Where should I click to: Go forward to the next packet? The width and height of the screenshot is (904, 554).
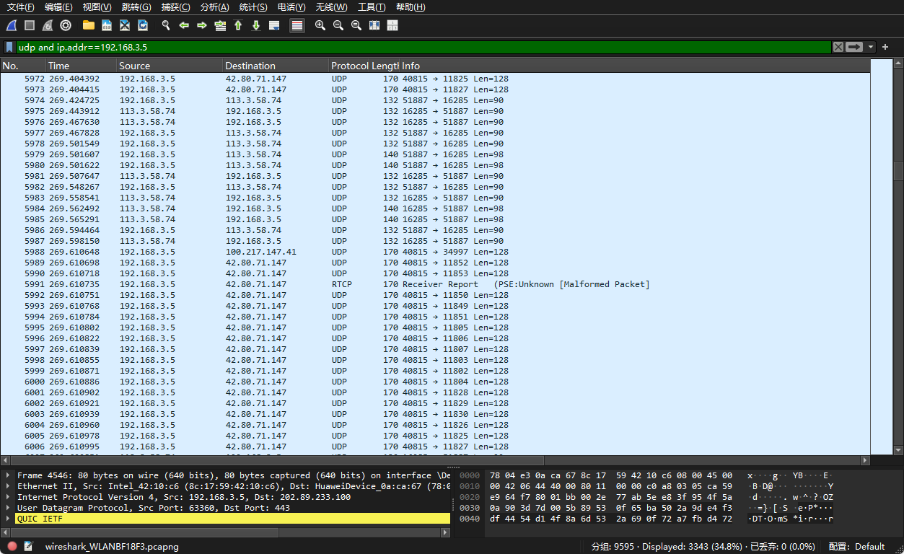click(202, 25)
